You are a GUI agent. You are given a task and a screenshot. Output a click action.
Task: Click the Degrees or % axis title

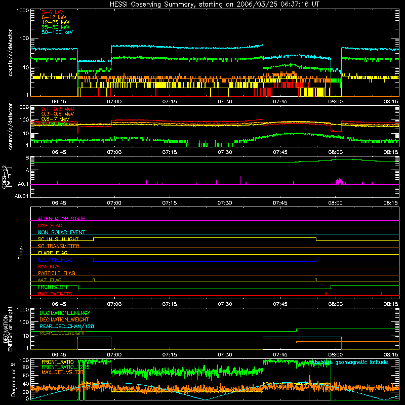tap(13, 379)
